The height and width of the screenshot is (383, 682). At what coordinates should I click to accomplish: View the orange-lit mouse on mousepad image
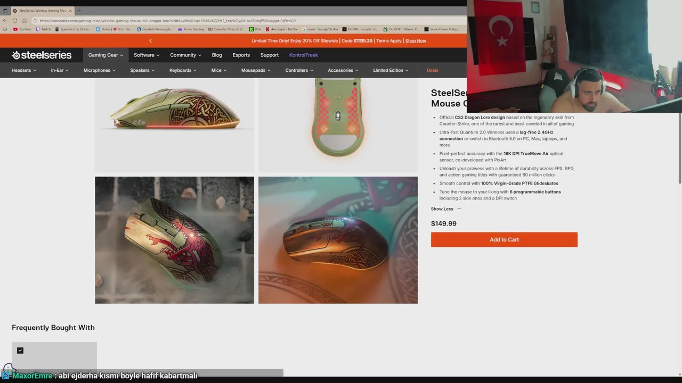pos(338,240)
